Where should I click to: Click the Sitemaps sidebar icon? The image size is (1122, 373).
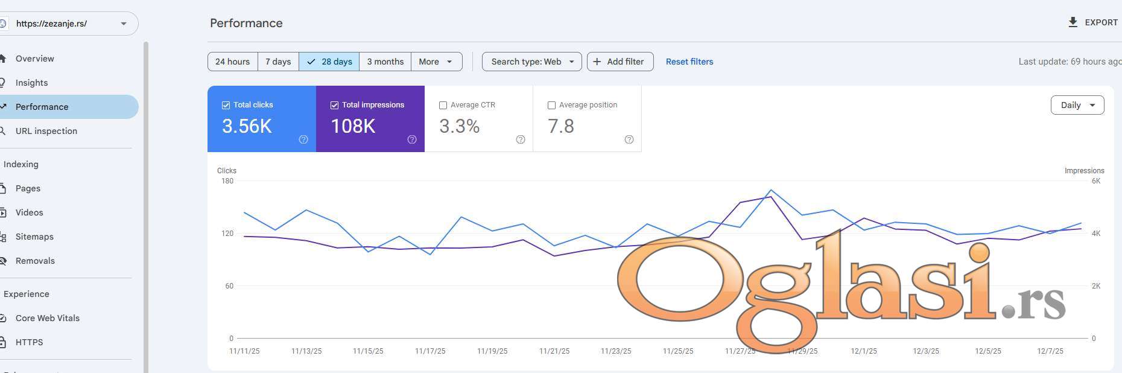pos(3,237)
